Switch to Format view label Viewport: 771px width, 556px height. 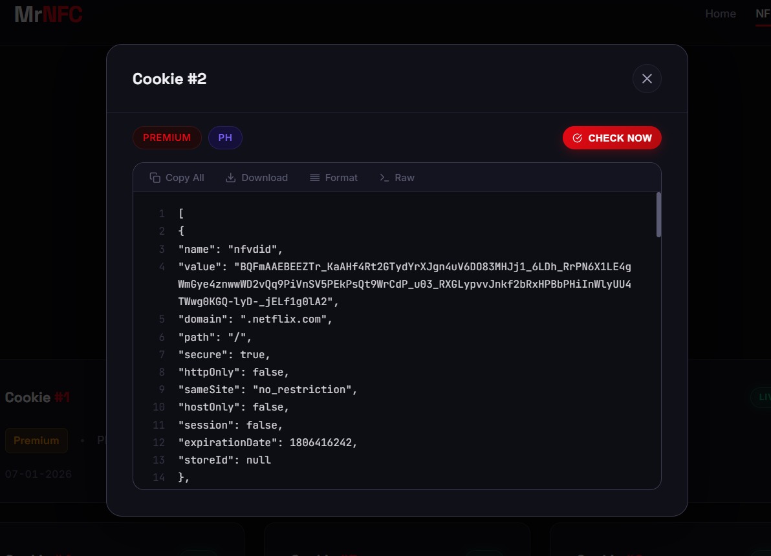pos(342,178)
